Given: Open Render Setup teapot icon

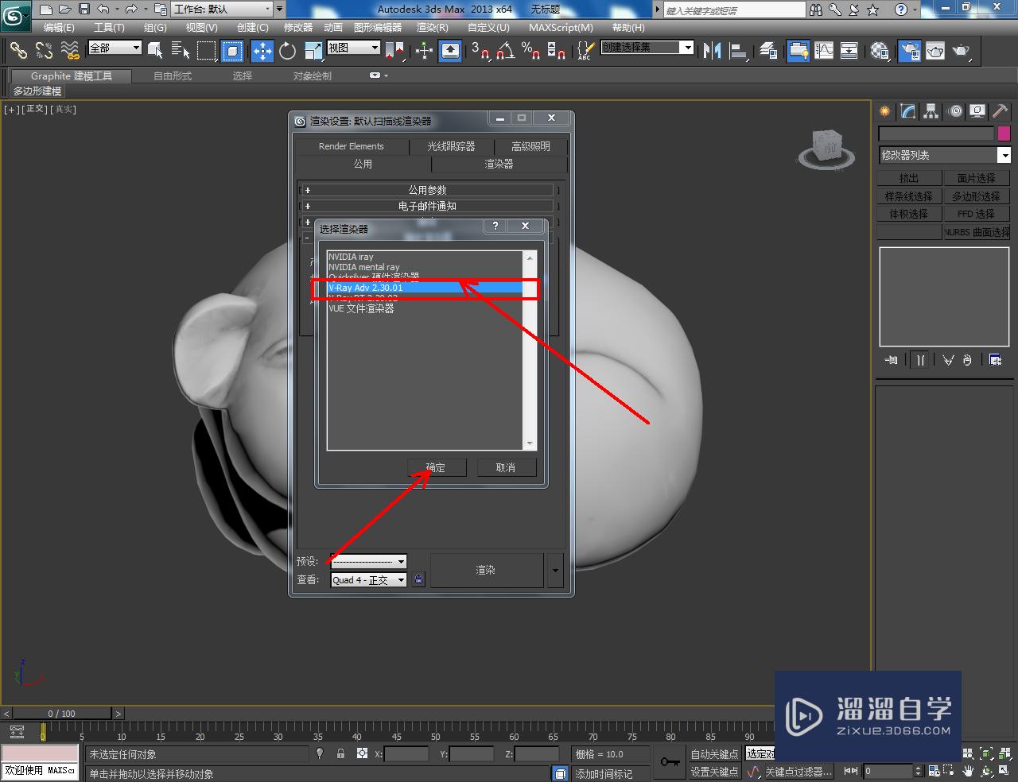Looking at the screenshot, I should (x=909, y=51).
